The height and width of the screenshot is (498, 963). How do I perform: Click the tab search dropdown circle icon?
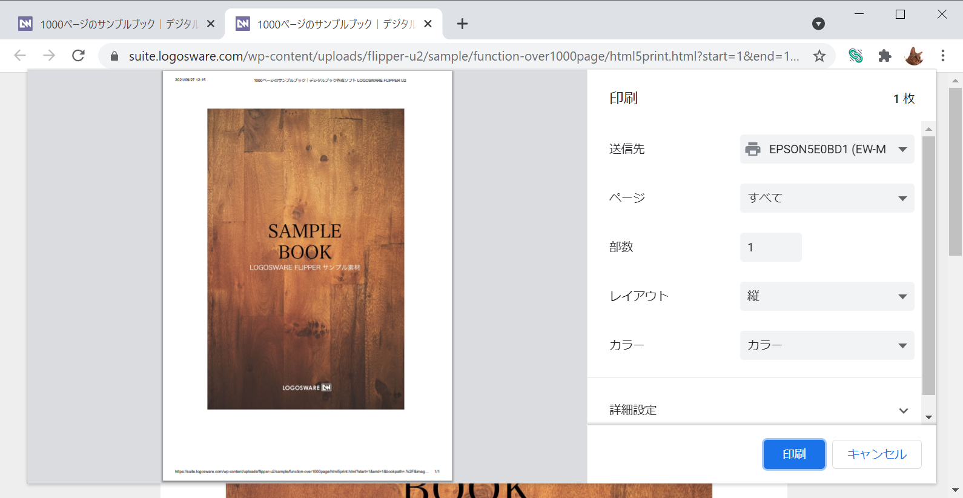[818, 24]
